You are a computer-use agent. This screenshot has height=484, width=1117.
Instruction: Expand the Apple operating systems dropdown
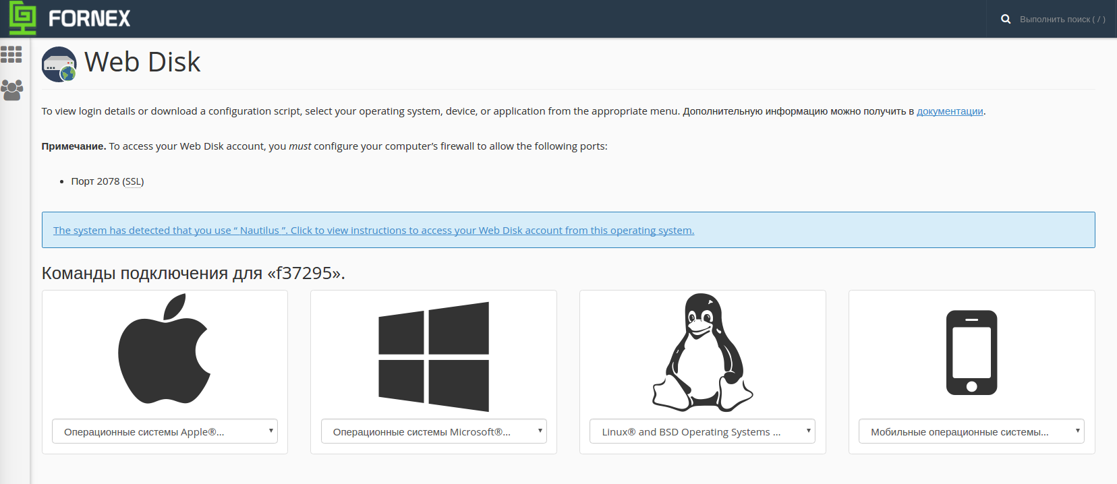click(165, 431)
